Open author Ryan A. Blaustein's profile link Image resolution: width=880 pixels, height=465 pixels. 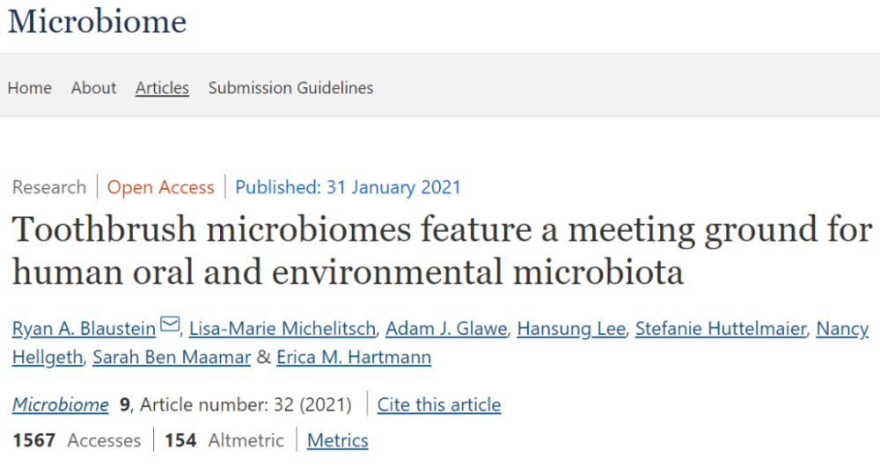point(84,329)
